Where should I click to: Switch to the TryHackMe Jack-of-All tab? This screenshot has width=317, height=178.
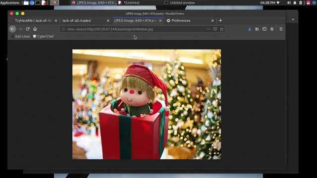point(33,21)
